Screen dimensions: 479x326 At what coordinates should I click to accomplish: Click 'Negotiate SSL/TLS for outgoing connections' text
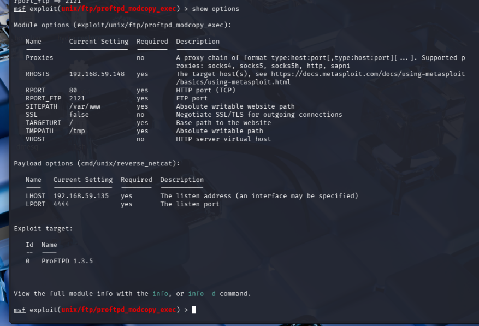point(259,115)
